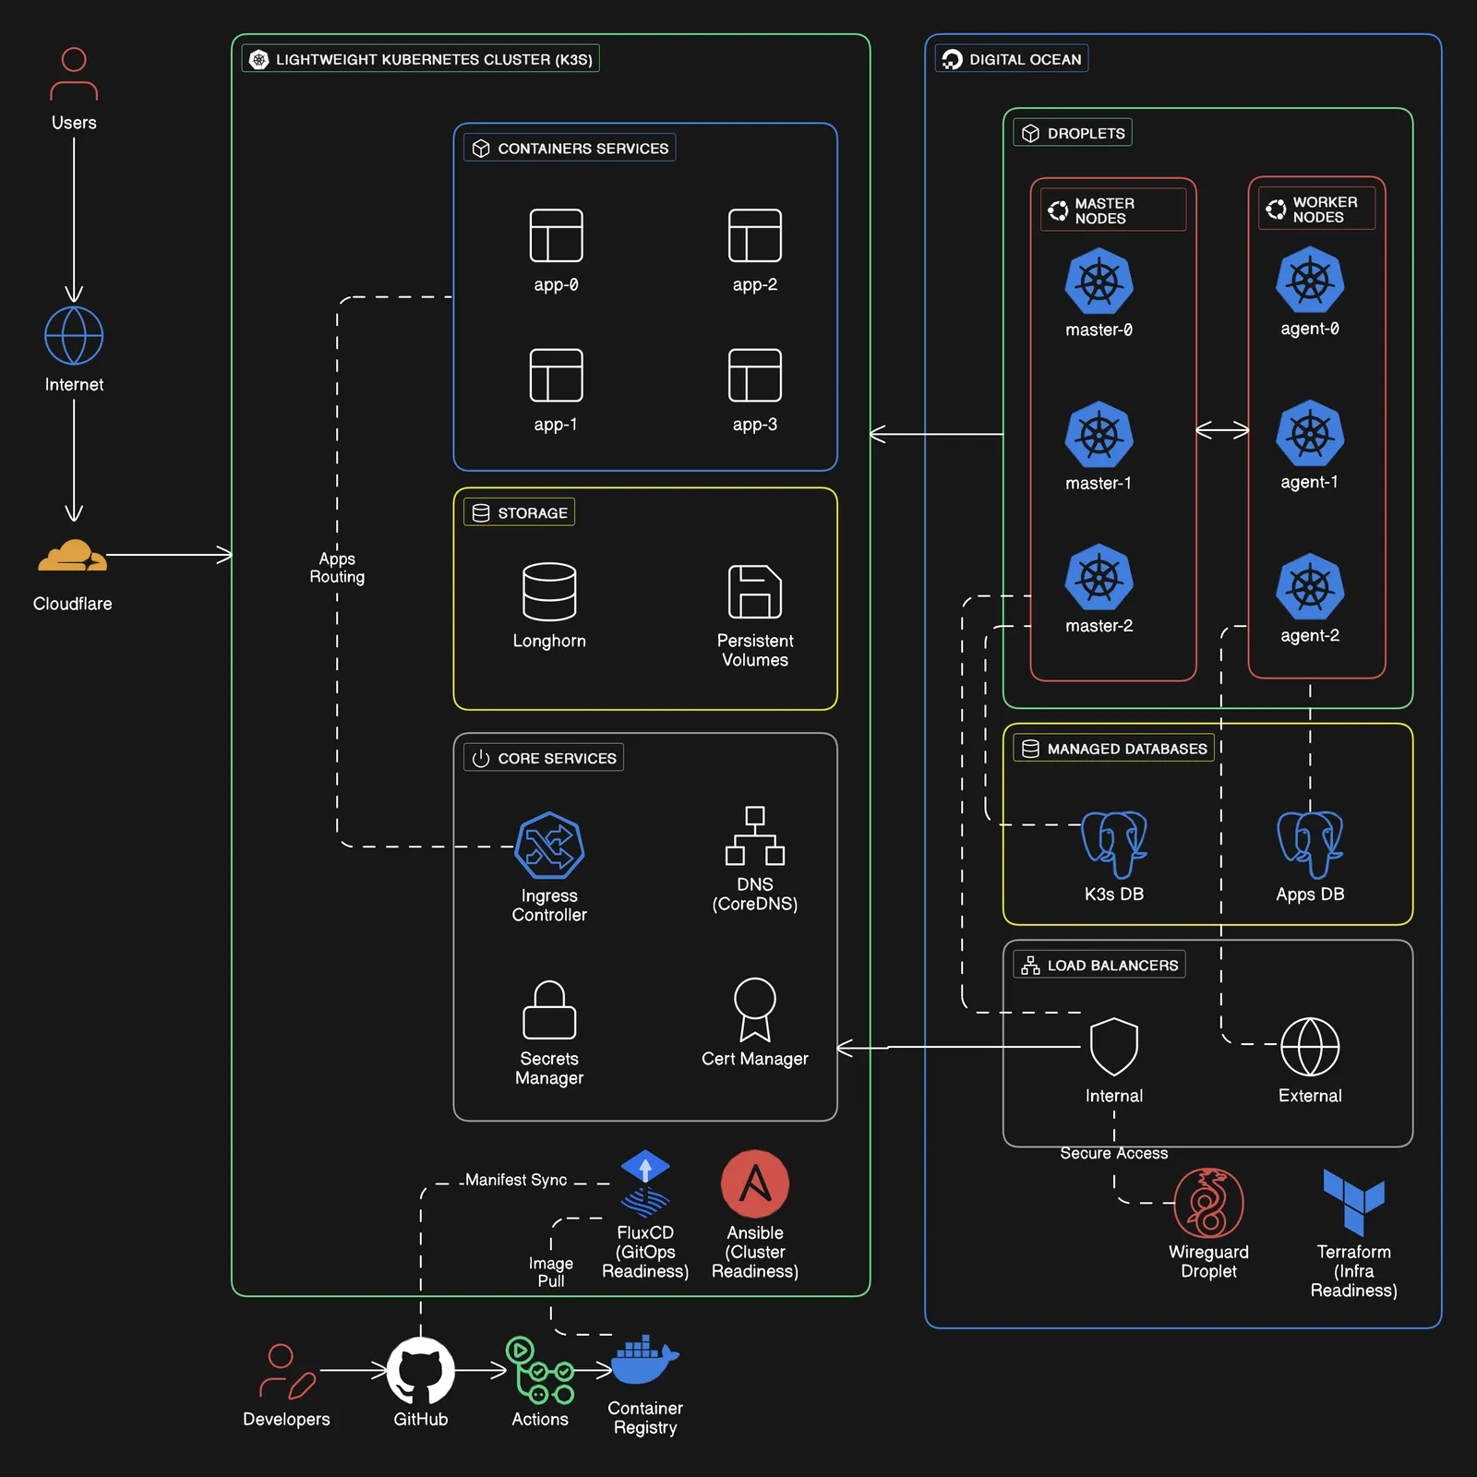The height and width of the screenshot is (1477, 1477).
Task: Select the Longhorn storage icon
Action: pyautogui.click(x=549, y=592)
